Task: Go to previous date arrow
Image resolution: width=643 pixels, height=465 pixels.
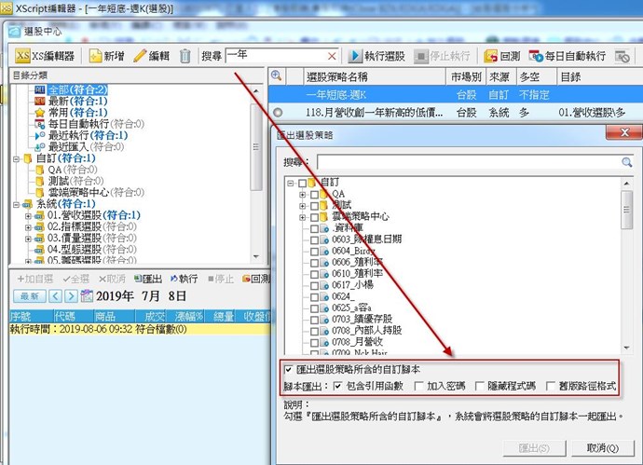Action: click(x=55, y=295)
